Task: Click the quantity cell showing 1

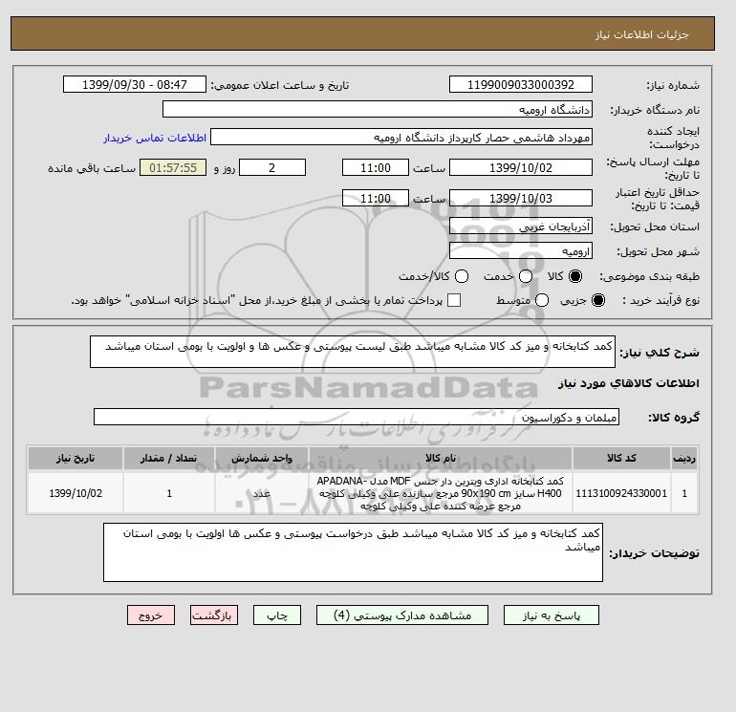Action: point(169,493)
